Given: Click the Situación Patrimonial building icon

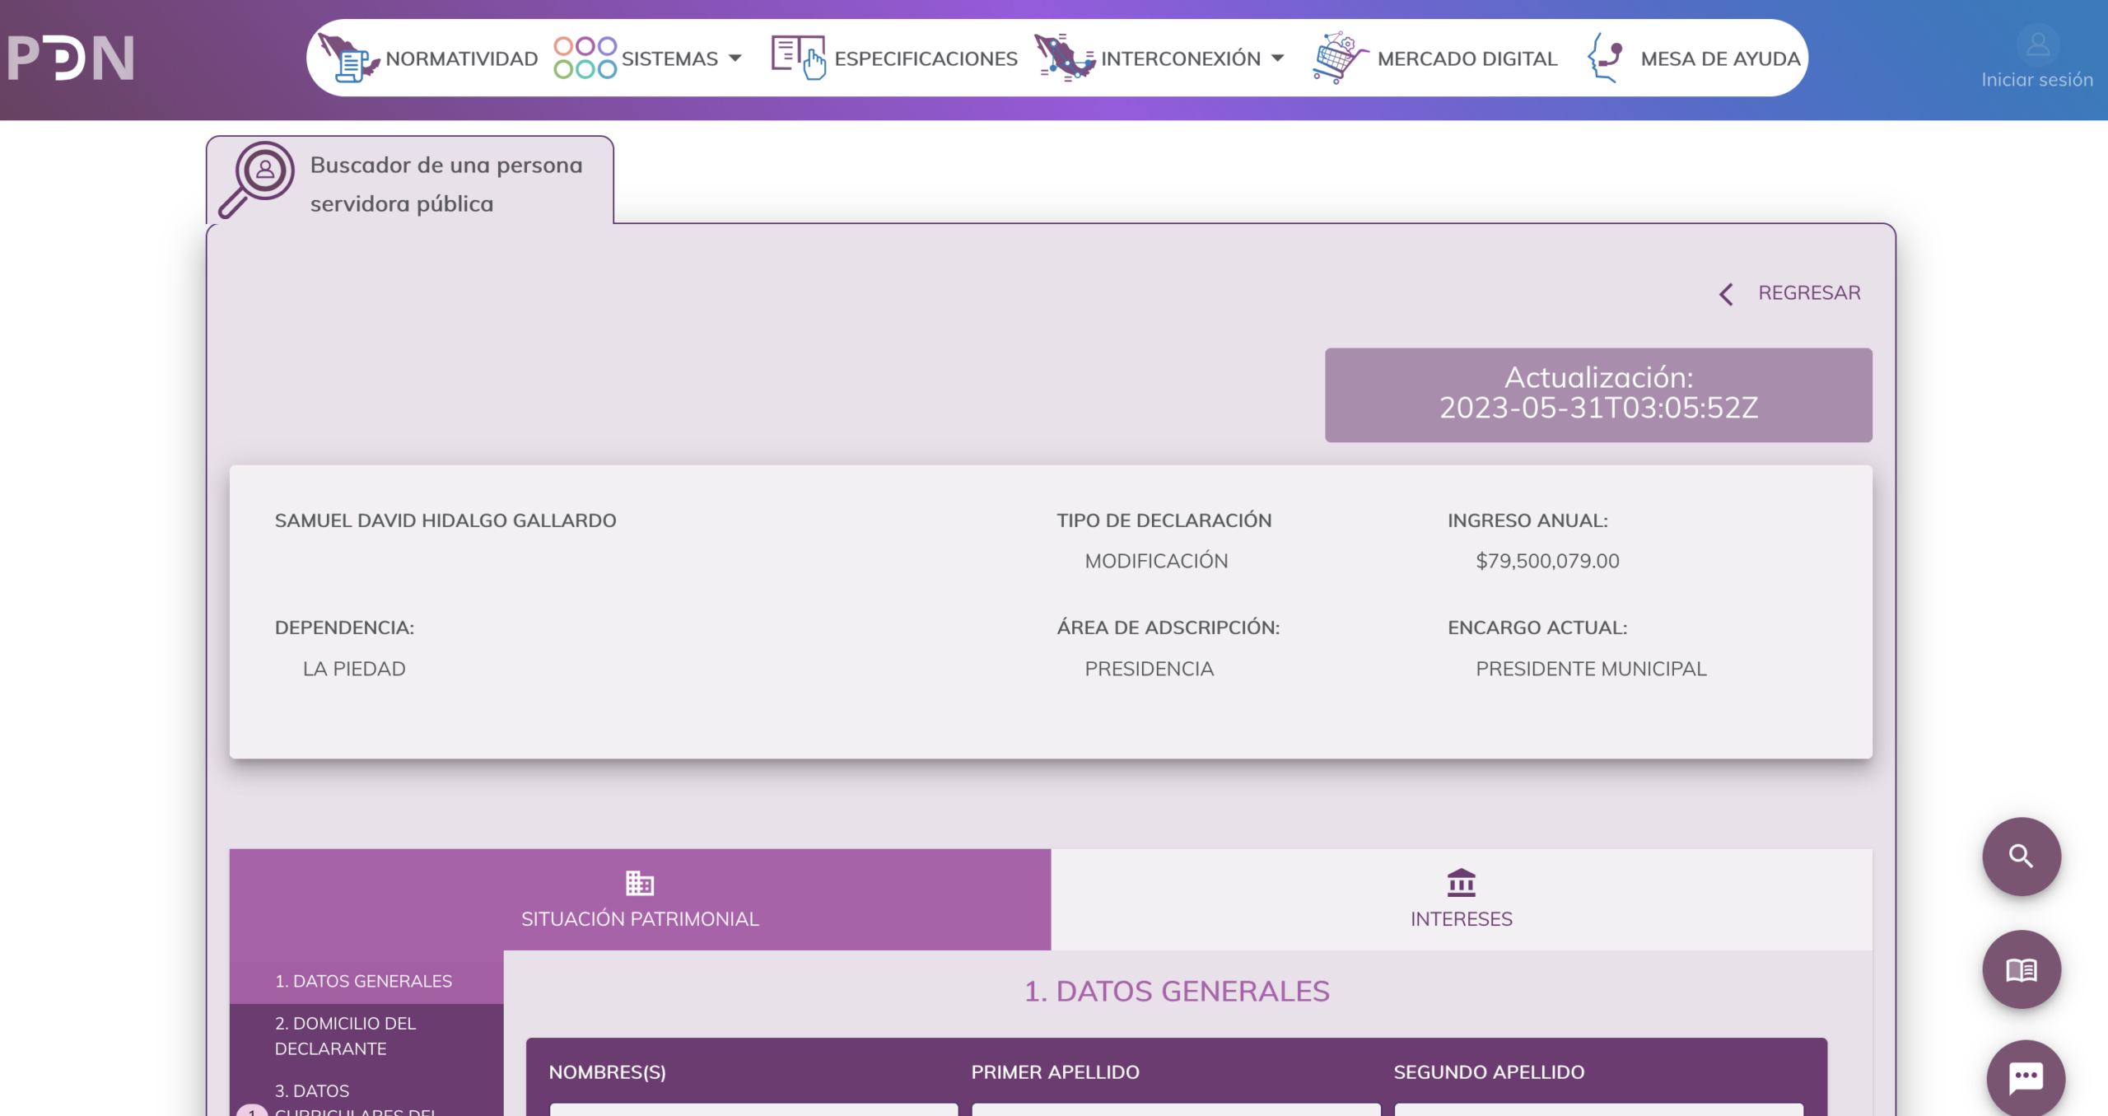Looking at the screenshot, I should (x=641, y=882).
